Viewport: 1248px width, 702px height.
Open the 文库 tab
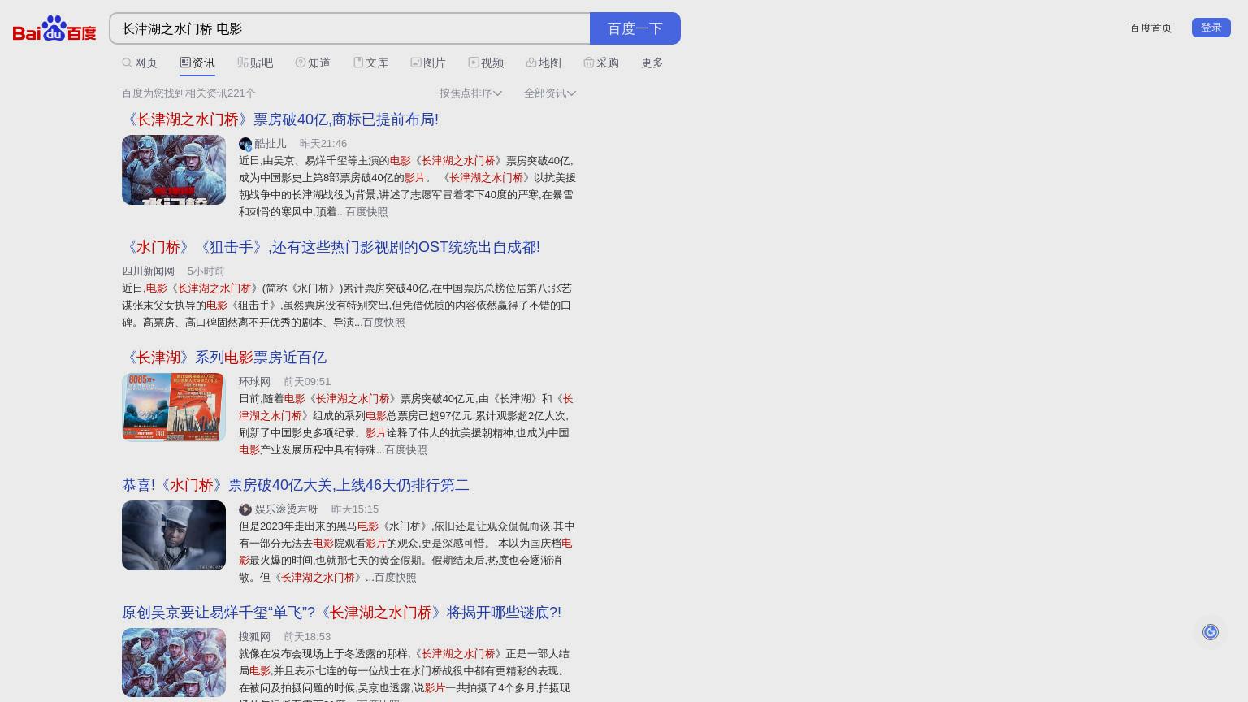(370, 63)
